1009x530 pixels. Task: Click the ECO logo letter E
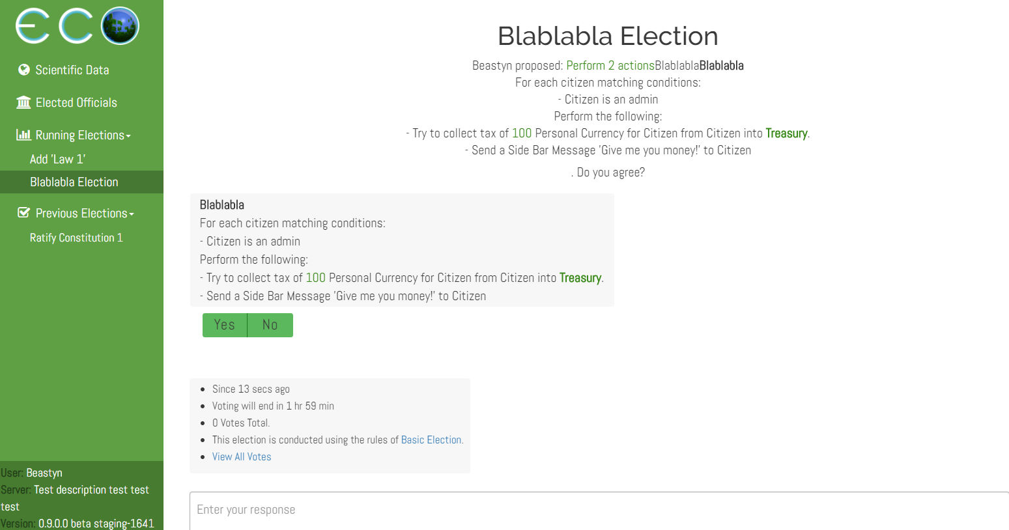tap(33, 27)
